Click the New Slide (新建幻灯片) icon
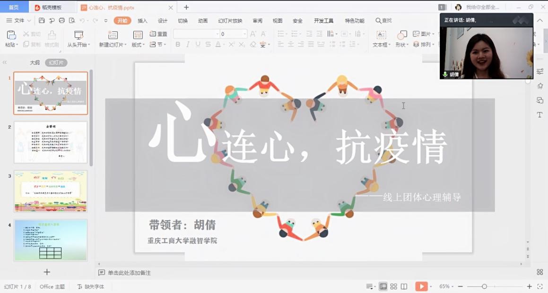 [x=113, y=35]
